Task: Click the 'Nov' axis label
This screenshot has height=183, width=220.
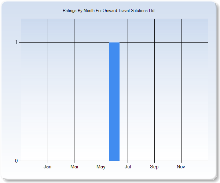Action: click(x=181, y=167)
